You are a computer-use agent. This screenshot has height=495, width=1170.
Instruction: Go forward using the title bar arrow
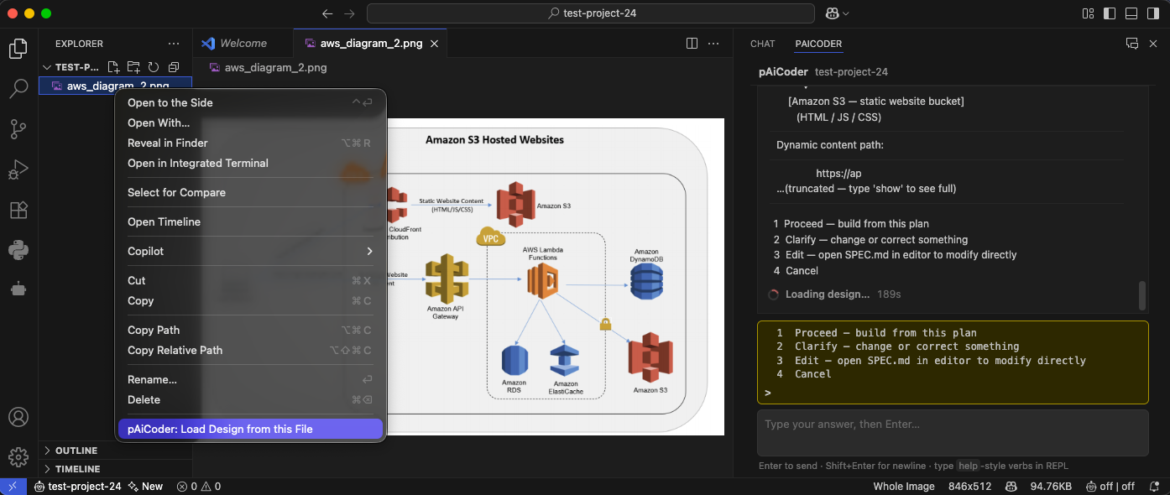tap(349, 13)
